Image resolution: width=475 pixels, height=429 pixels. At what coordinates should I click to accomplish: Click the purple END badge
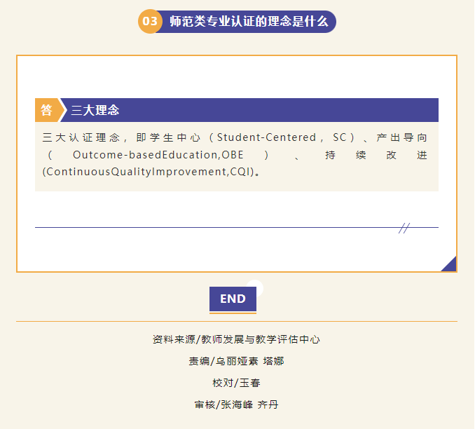tap(233, 299)
